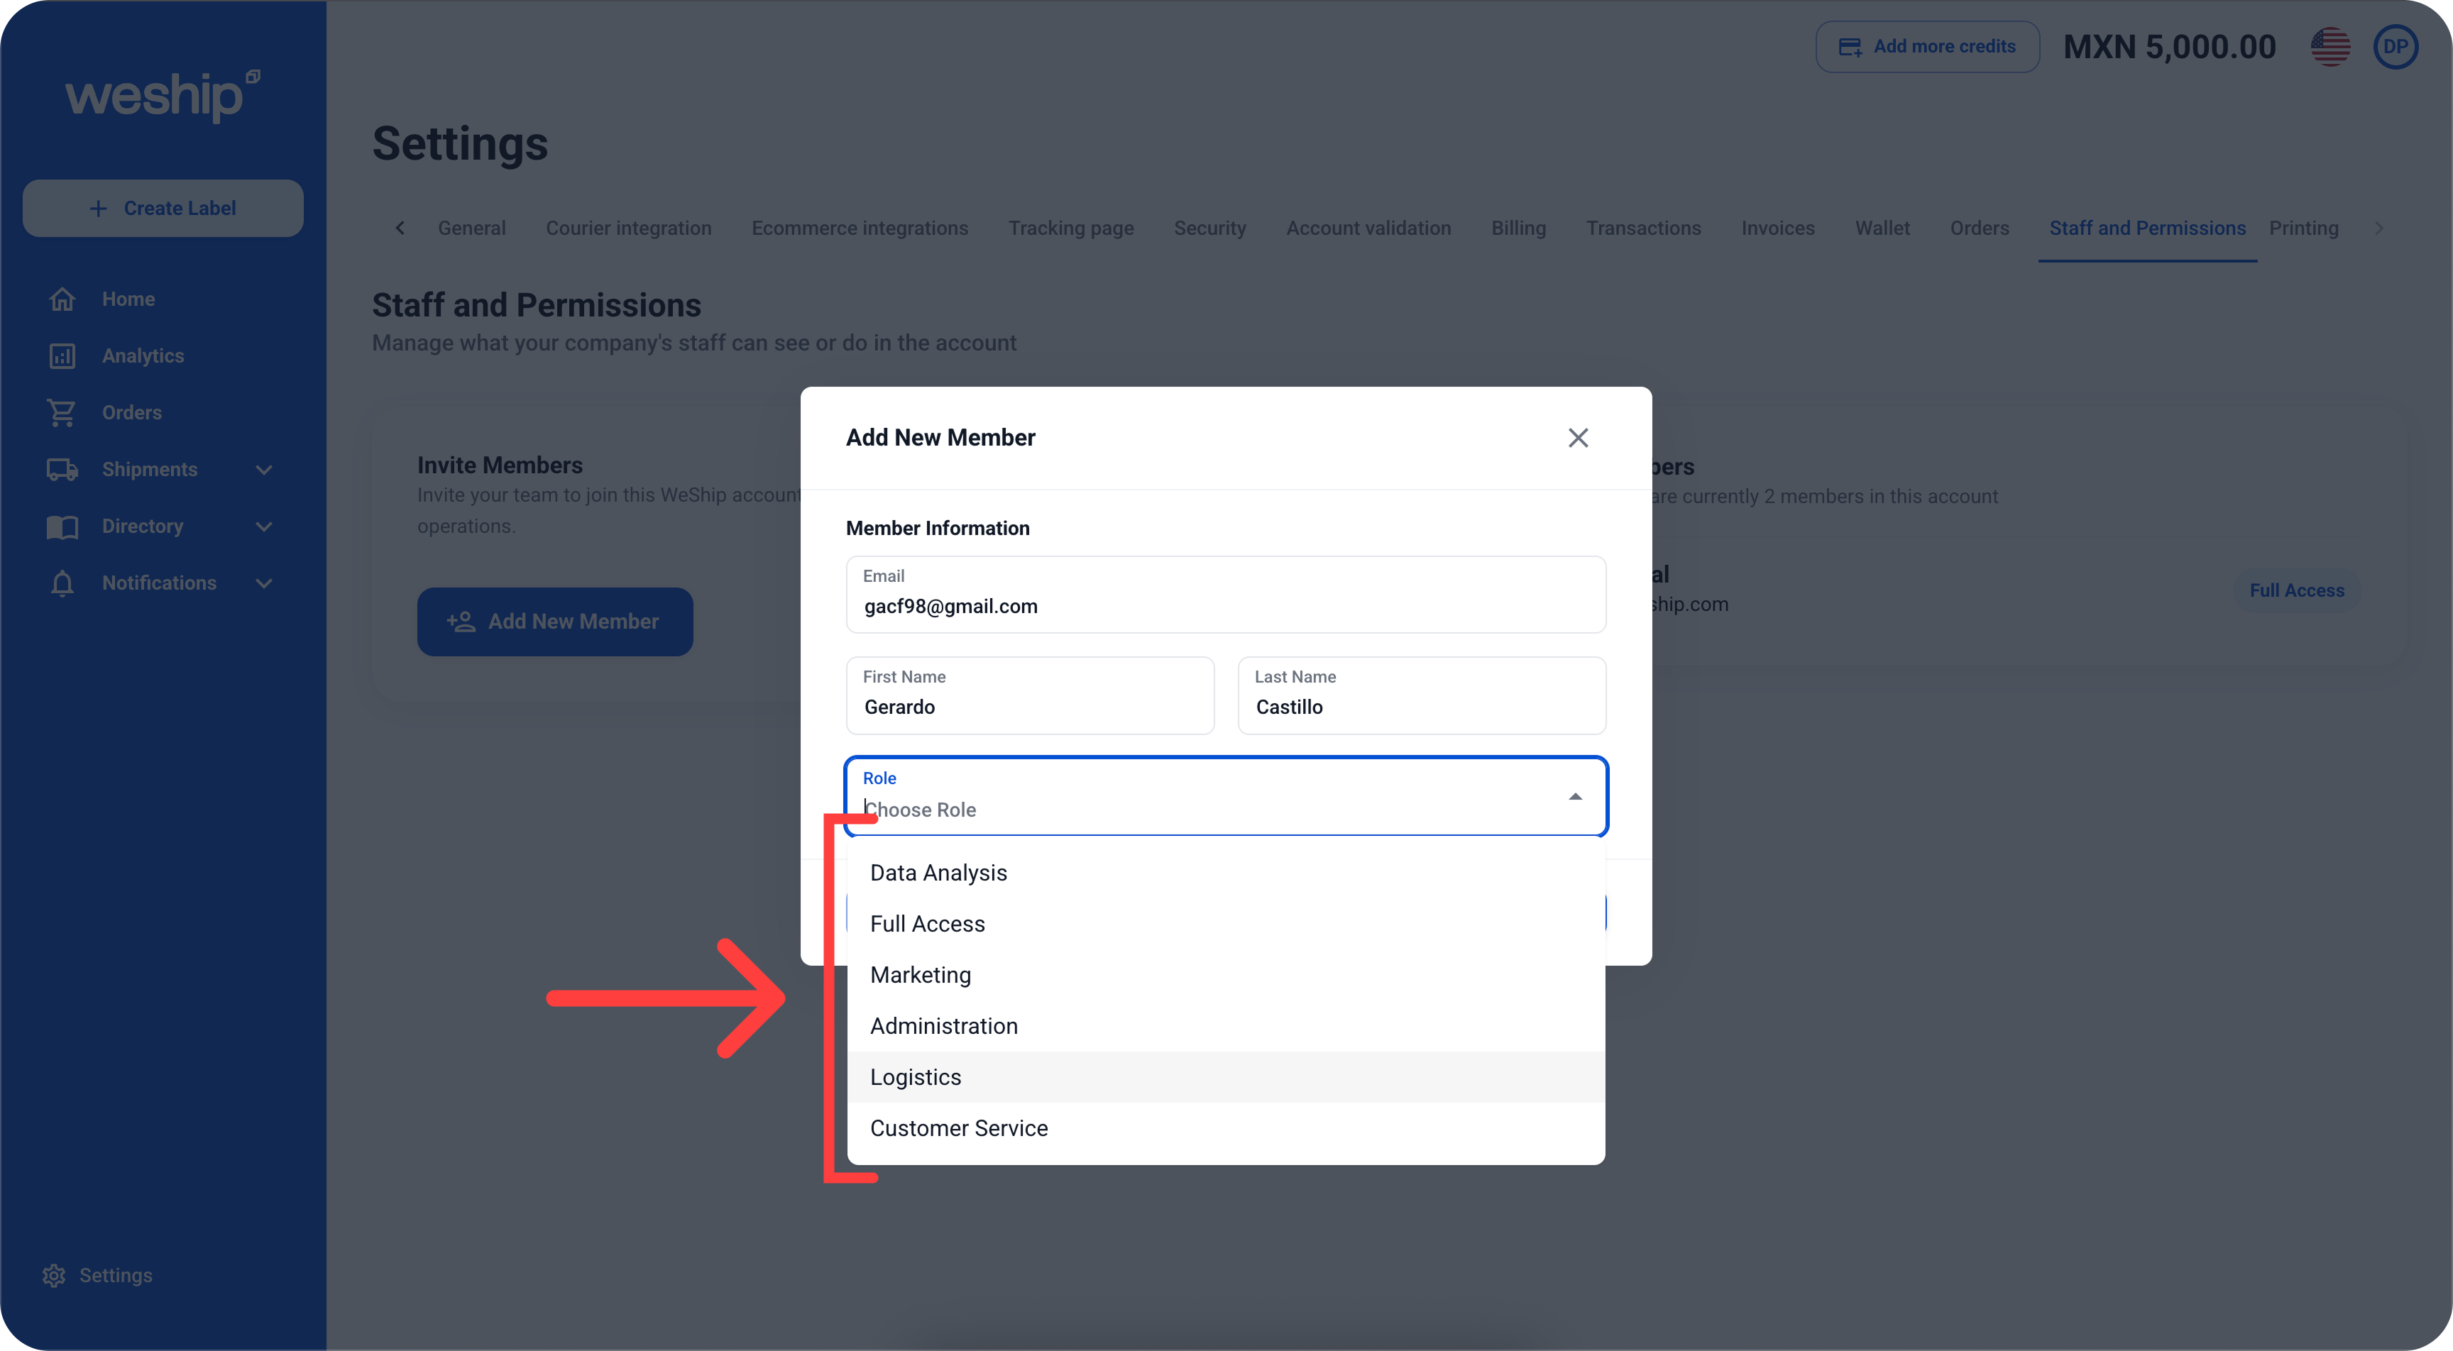The width and height of the screenshot is (2453, 1351).
Task: Click the MXN 5,000.00 balance
Action: click(2169, 47)
